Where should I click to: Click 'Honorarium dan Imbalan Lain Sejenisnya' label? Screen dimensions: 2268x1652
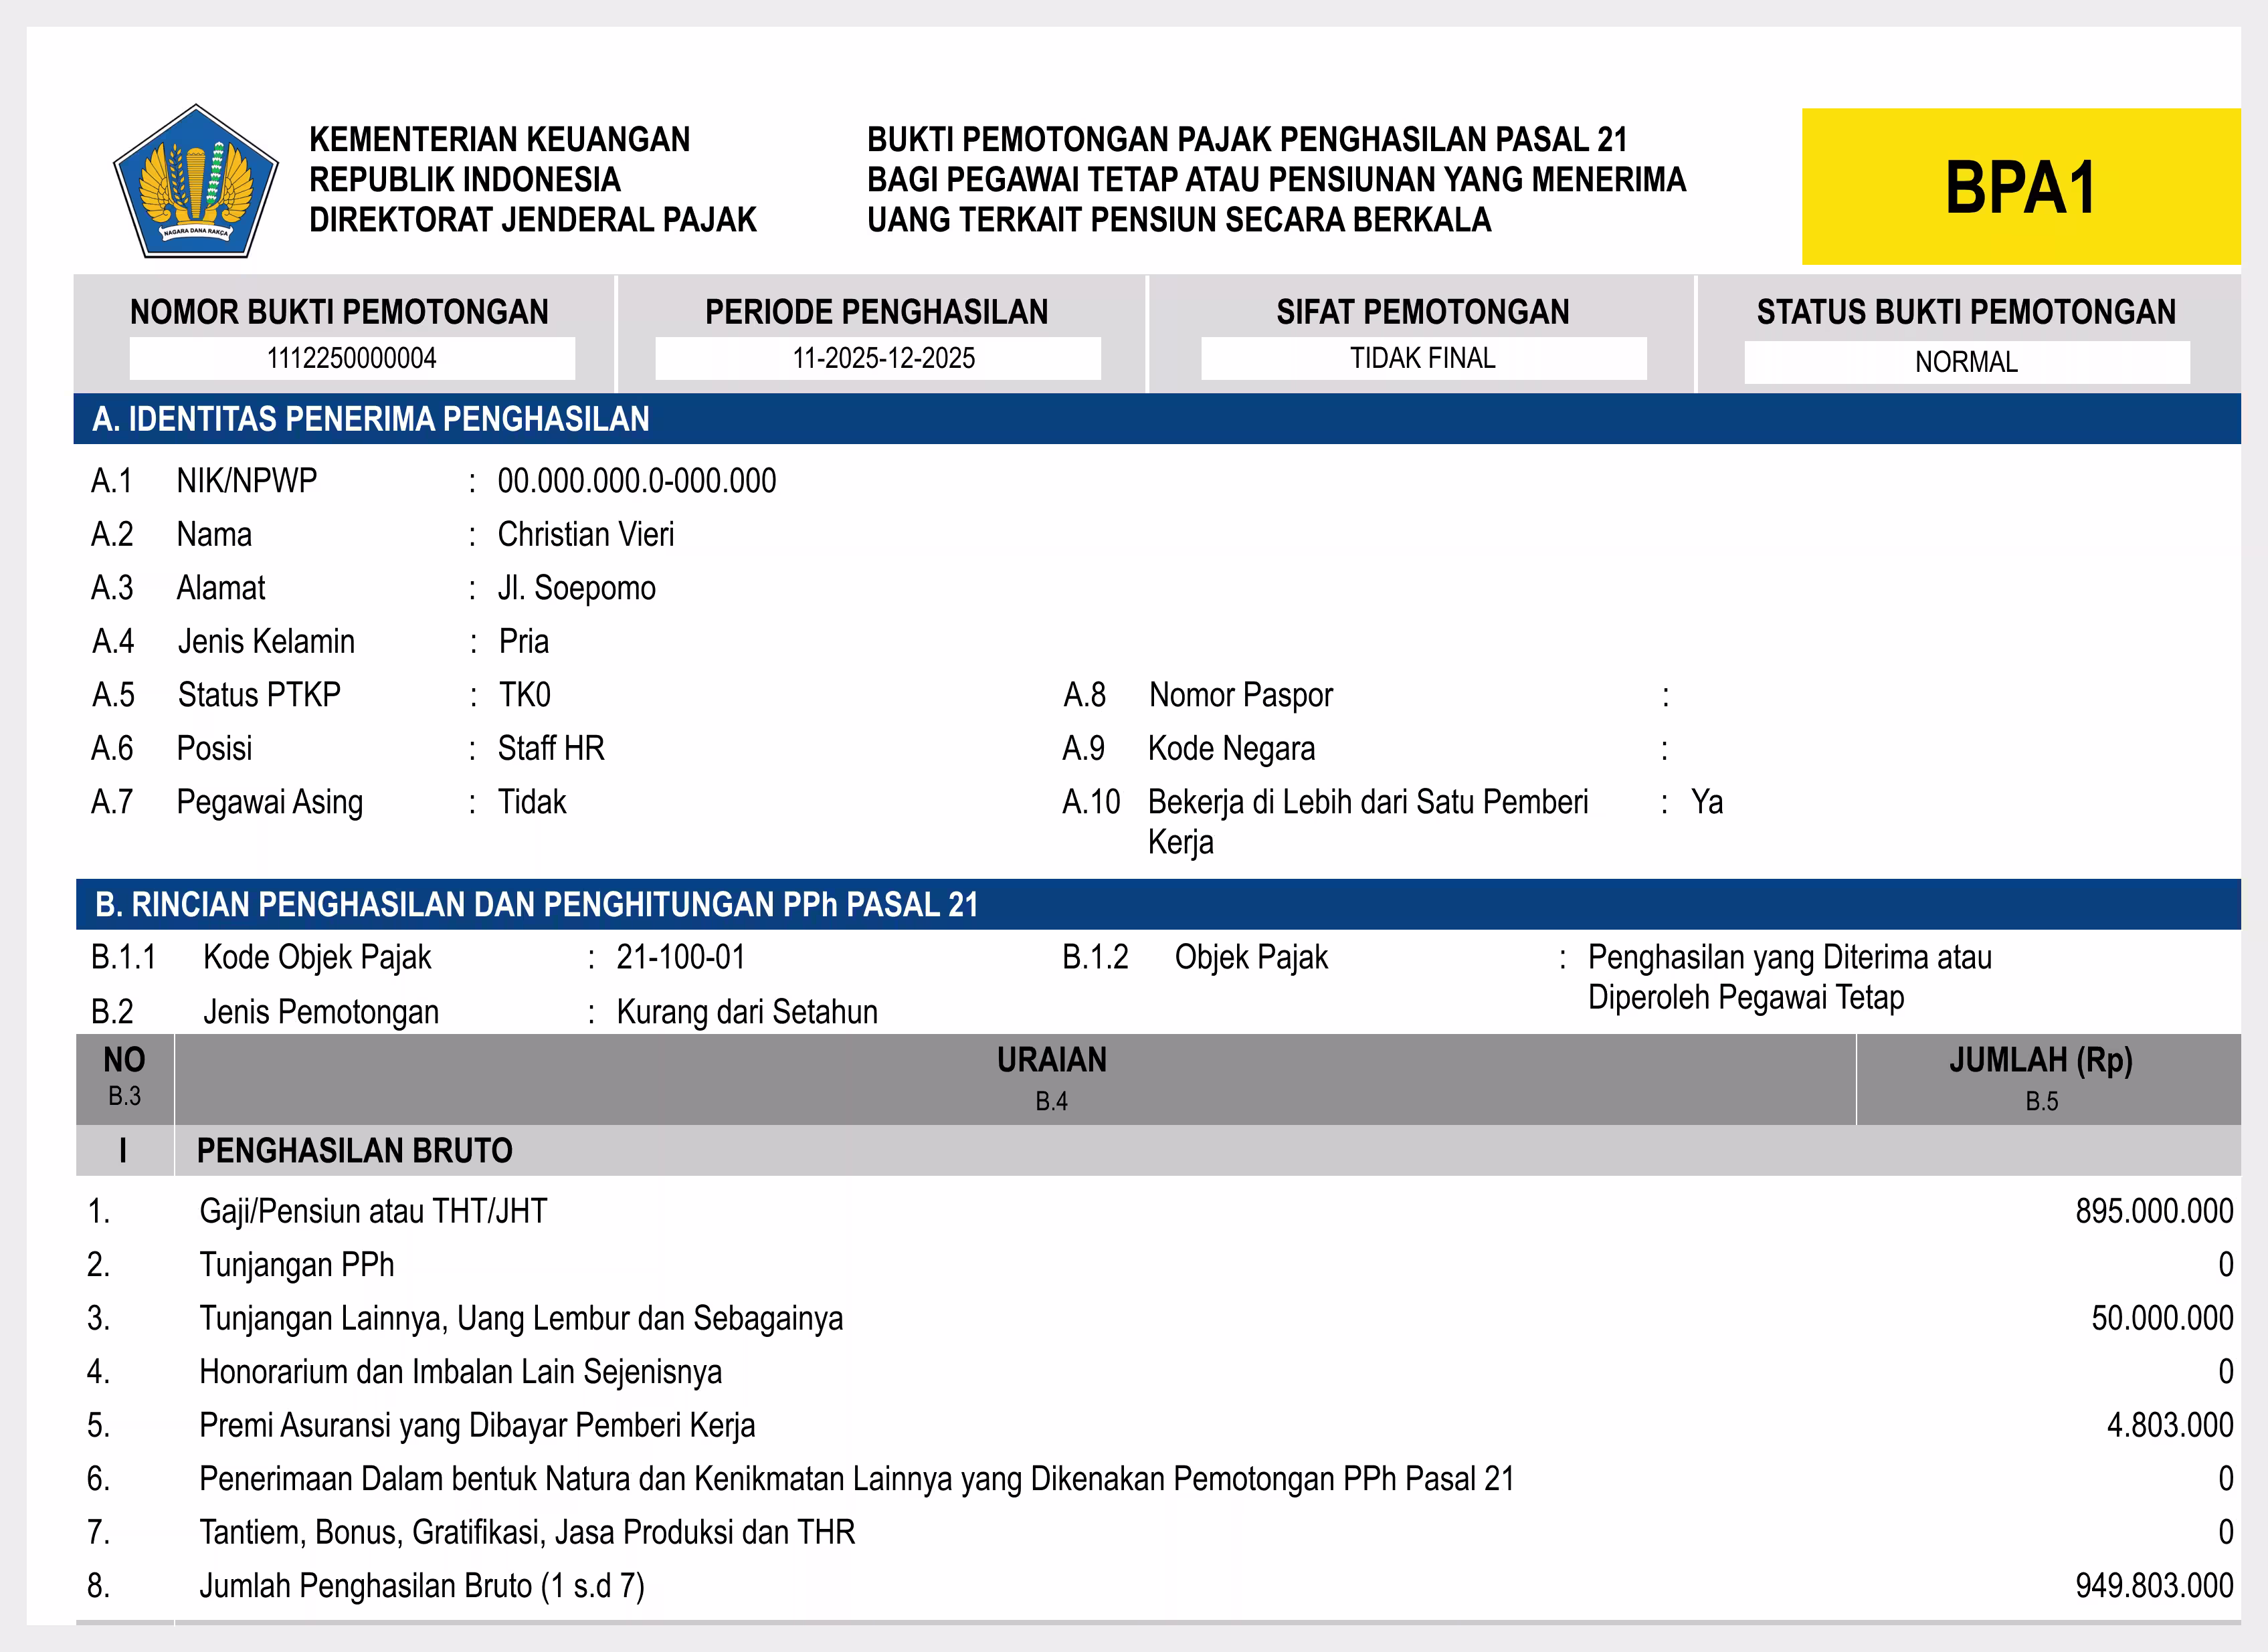(460, 1372)
